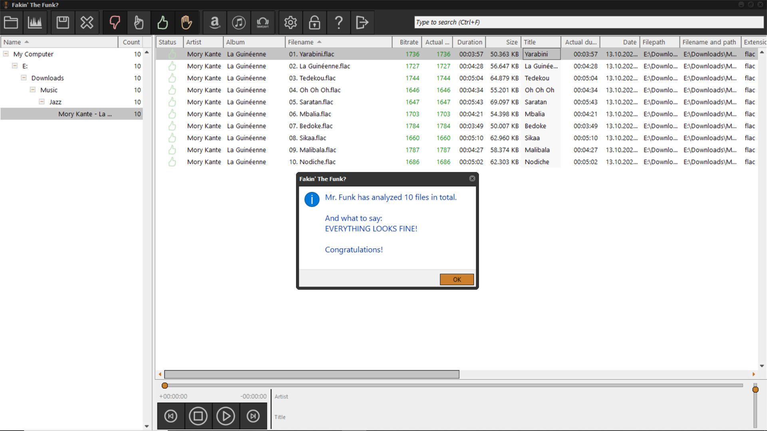
Task: Sort by the Duration column header
Action: [469, 42]
